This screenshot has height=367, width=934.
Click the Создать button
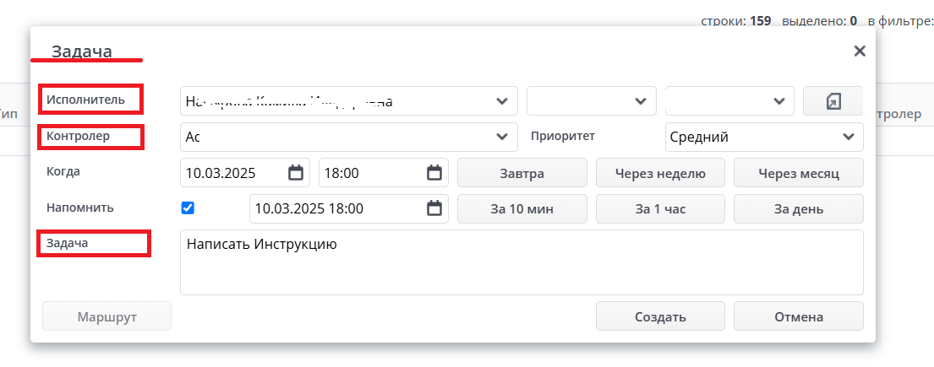(660, 317)
